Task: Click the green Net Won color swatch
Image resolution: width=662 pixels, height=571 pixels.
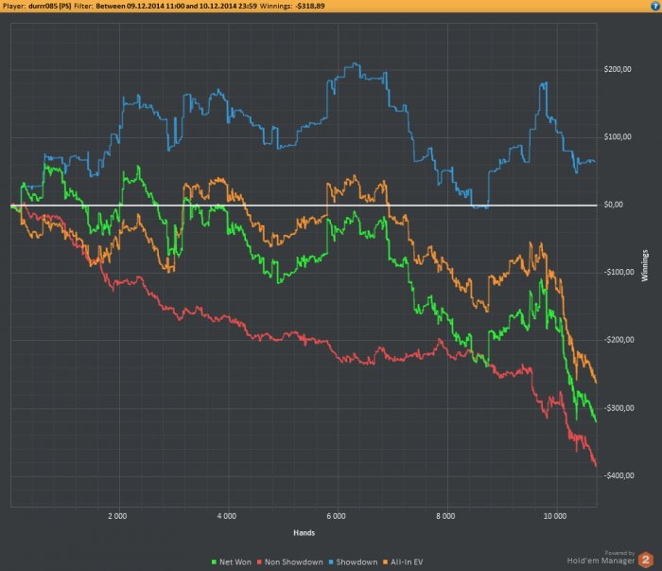Action: point(214,562)
